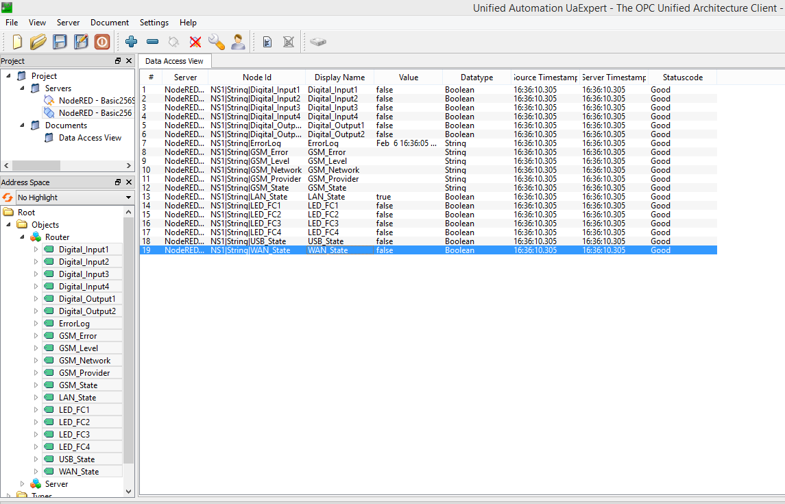Sort by the Statuscode column header
This screenshot has width=785, height=504.
682,77
